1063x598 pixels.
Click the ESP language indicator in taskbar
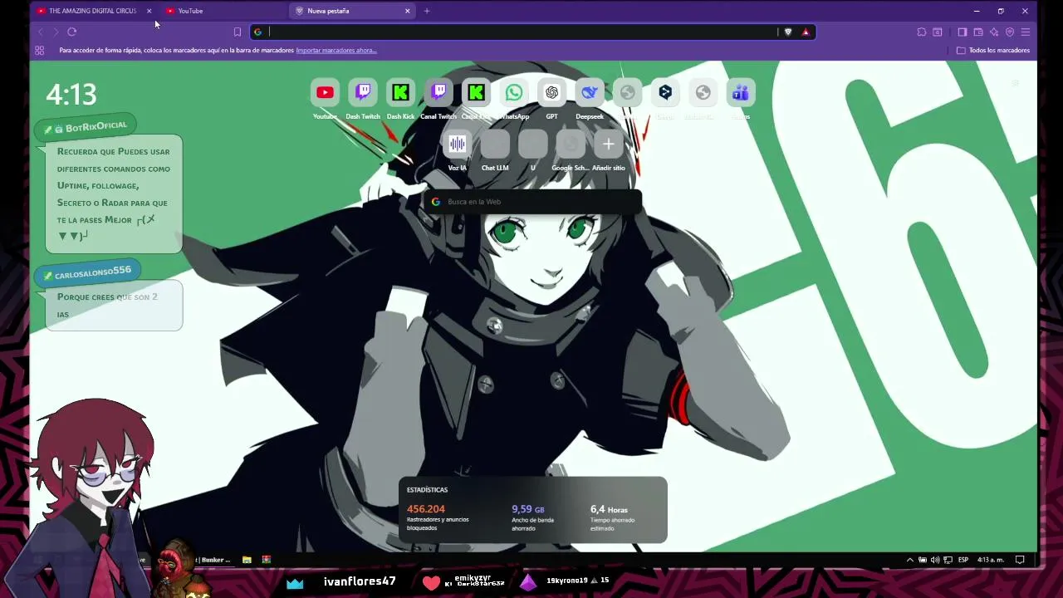pos(963,560)
